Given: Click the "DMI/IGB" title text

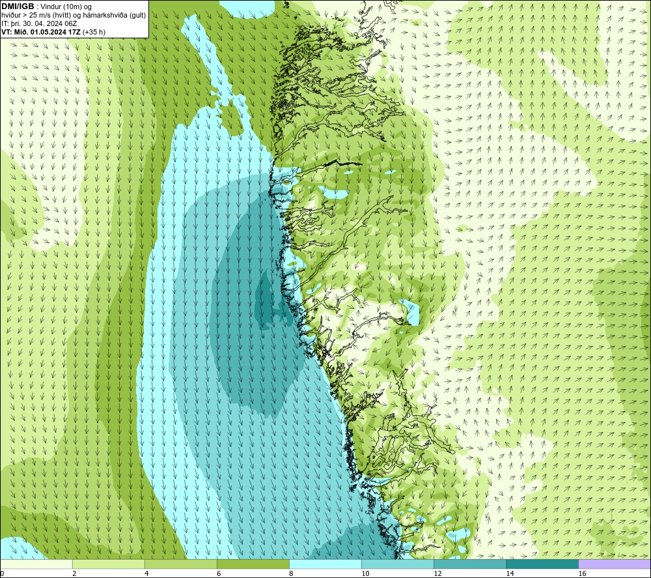Looking at the screenshot, I should click(x=18, y=7).
